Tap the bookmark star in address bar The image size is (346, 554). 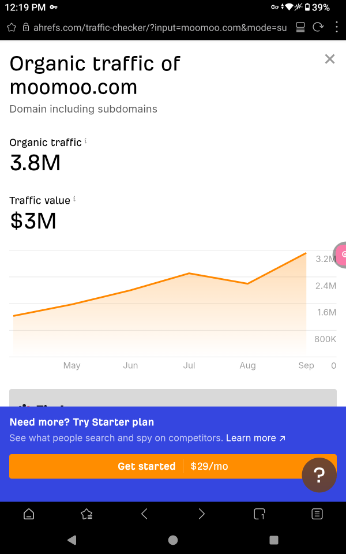[12, 28]
